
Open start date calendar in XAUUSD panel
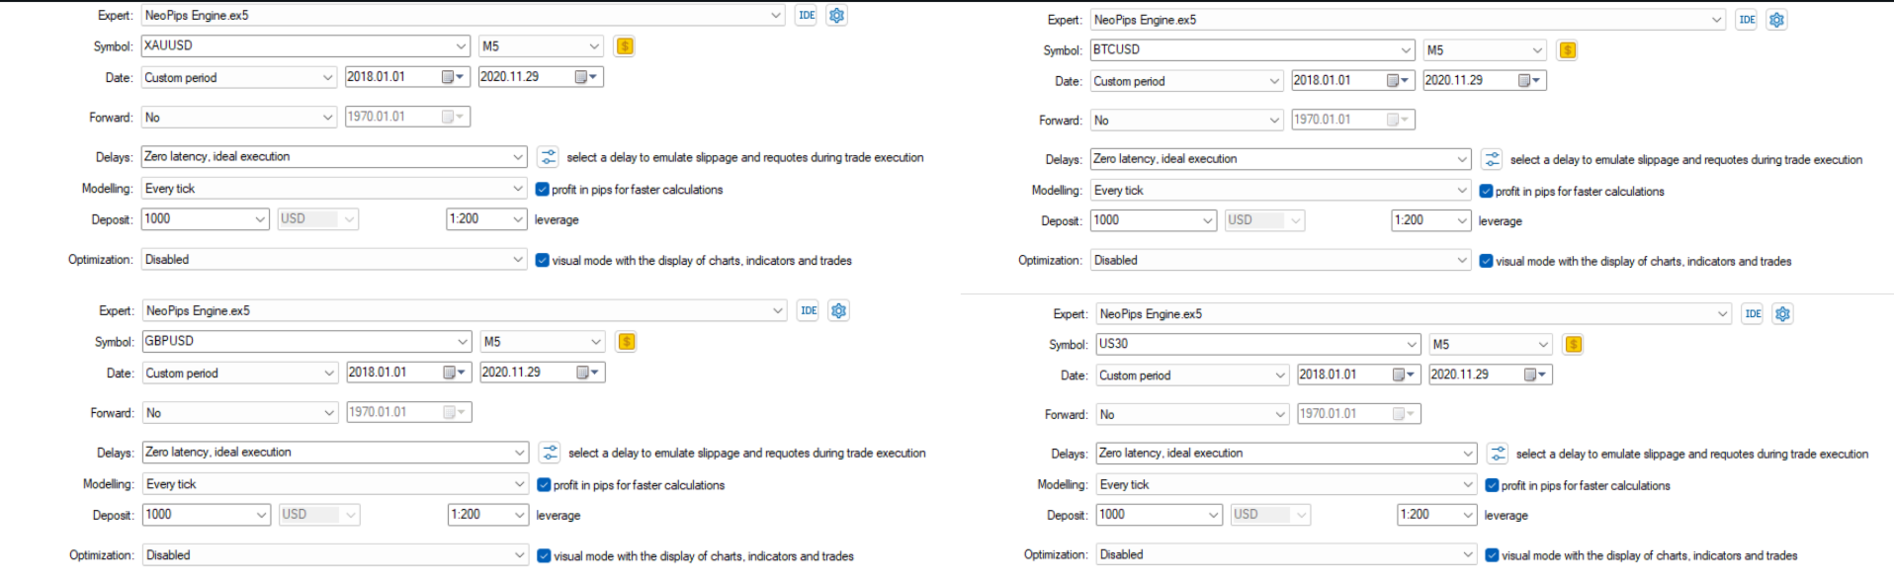[453, 77]
